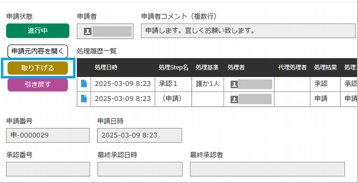This screenshot has width=358, height=183.
Task: Click the empty 最終承認者 field
Action: [x=267, y=169]
